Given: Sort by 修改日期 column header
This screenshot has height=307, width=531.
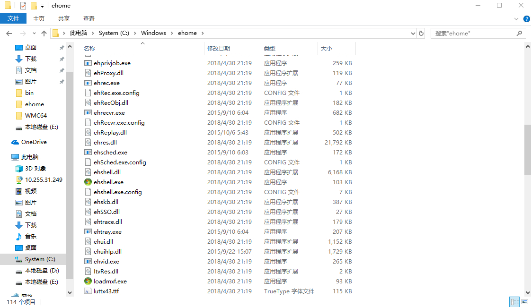Looking at the screenshot, I should pyautogui.click(x=219, y=48).
